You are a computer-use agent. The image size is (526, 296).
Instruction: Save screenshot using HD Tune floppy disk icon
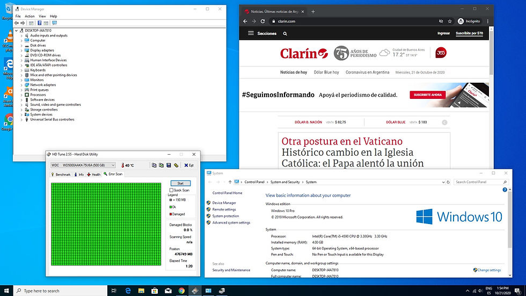(169, 165)
